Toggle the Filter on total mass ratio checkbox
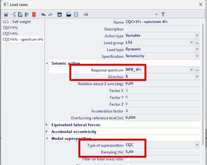 (128, 159)
